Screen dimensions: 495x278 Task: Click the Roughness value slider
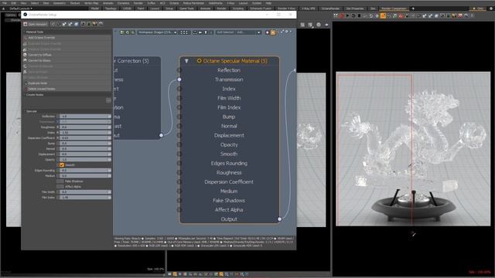click(85, 127)
